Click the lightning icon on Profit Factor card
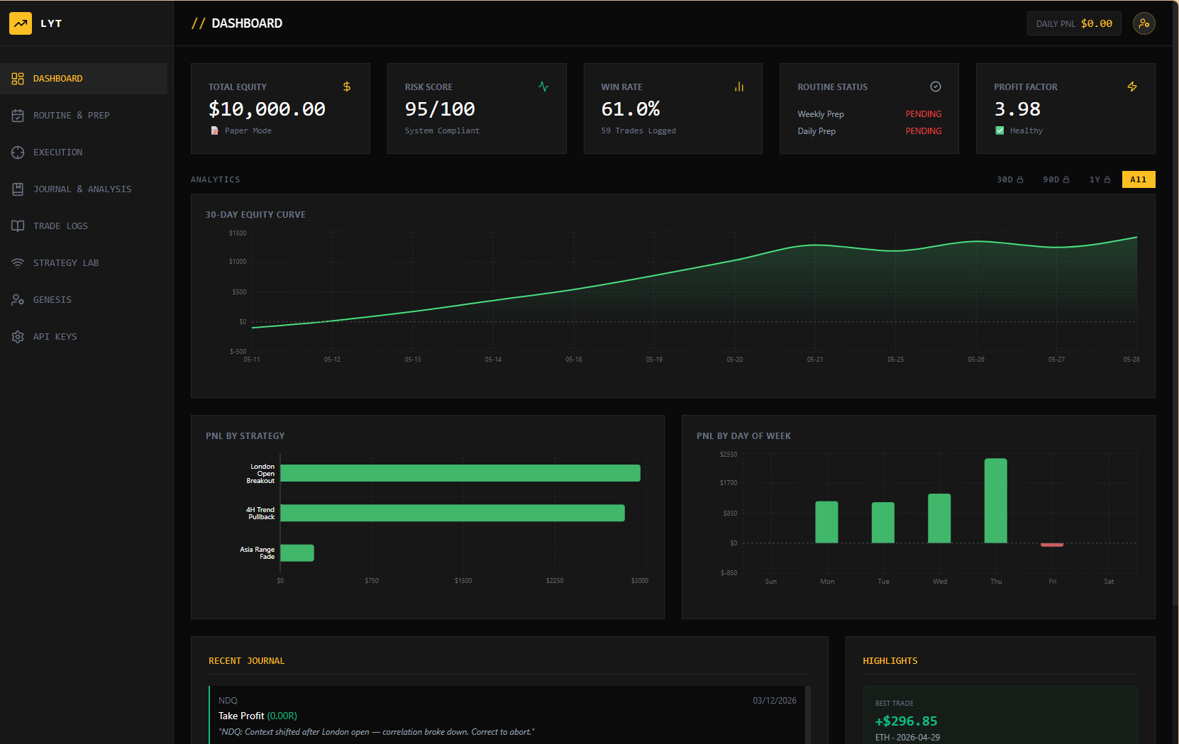Image resolution: width=1179 pixels, height=744 pixels. pos(1132,87)
